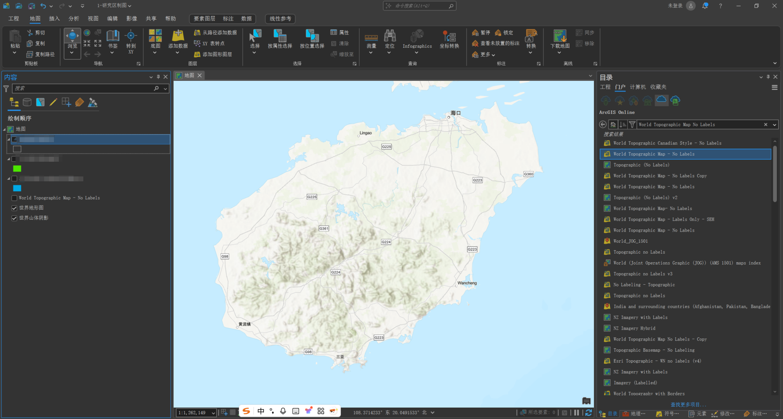Screen dimensions: 783x419
Task: Toggle the 世界山体阴影 layer visibility
Action: pos(14,218)
